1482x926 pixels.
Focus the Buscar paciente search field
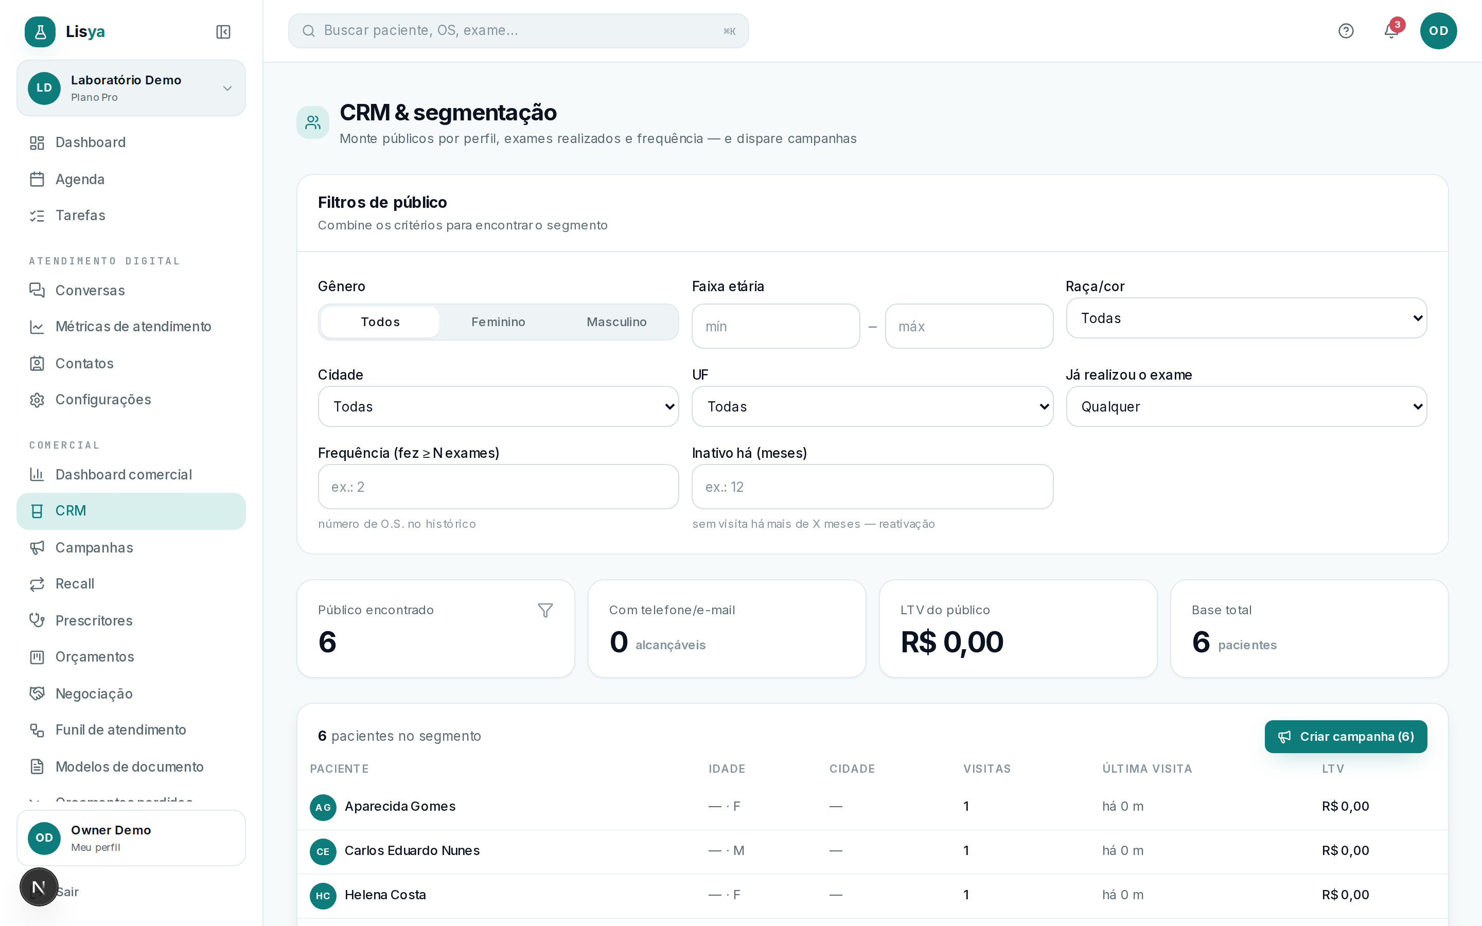[518, 31]
